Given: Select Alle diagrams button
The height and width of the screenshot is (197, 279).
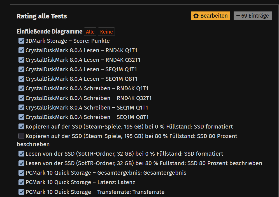Looking at the screenshot, I should point(90,32).
